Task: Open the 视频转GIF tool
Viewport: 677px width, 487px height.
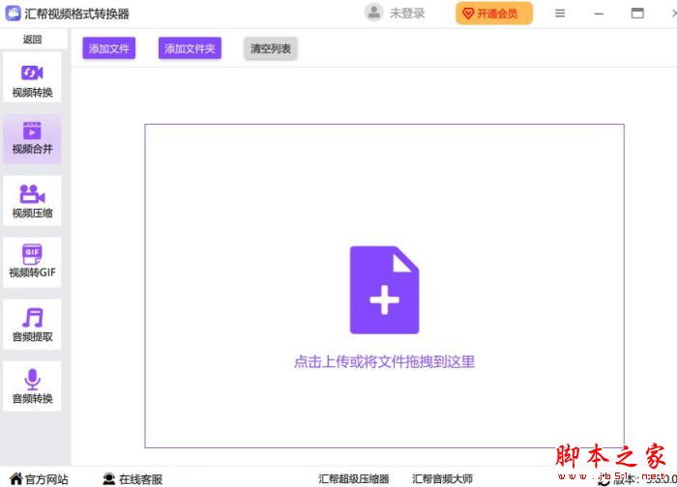Action: pos(32,262)
